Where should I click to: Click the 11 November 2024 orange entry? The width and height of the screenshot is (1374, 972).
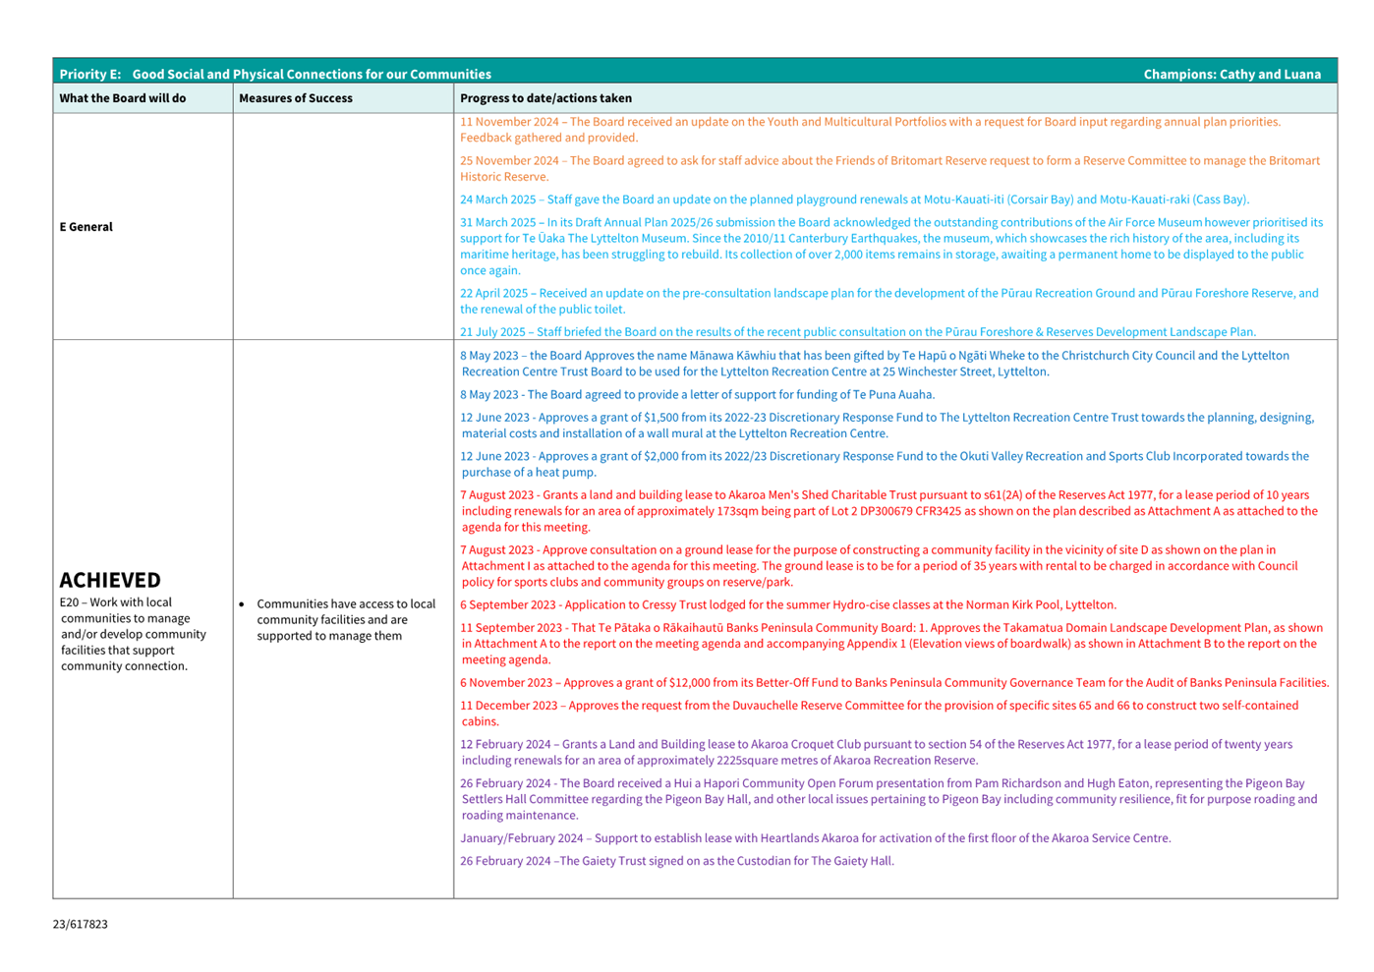tap(870, 130)
